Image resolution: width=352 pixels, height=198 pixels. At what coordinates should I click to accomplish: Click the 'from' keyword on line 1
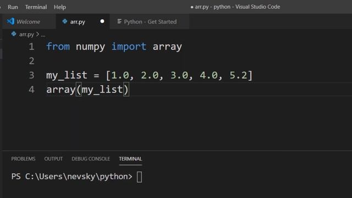pyautogui.click(x=58, y=47)
